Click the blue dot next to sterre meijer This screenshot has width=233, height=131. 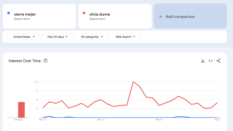point(9,13)
